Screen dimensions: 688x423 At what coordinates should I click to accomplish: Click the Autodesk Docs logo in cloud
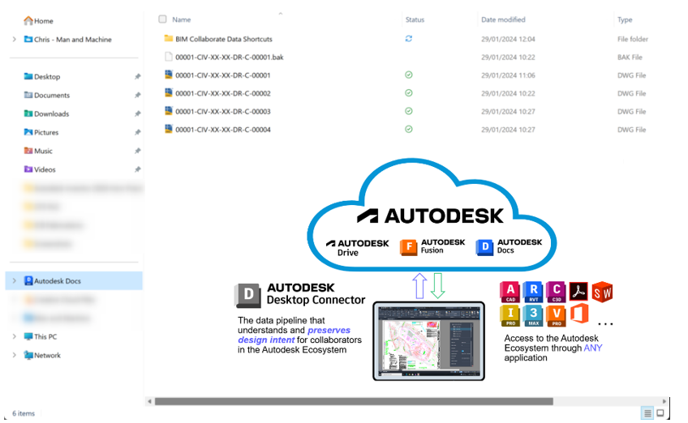pyautogui.click(x=509, y=247)
